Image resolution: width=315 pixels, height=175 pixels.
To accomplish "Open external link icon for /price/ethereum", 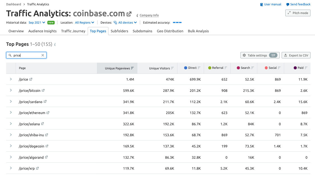I will tap(48, 113).
